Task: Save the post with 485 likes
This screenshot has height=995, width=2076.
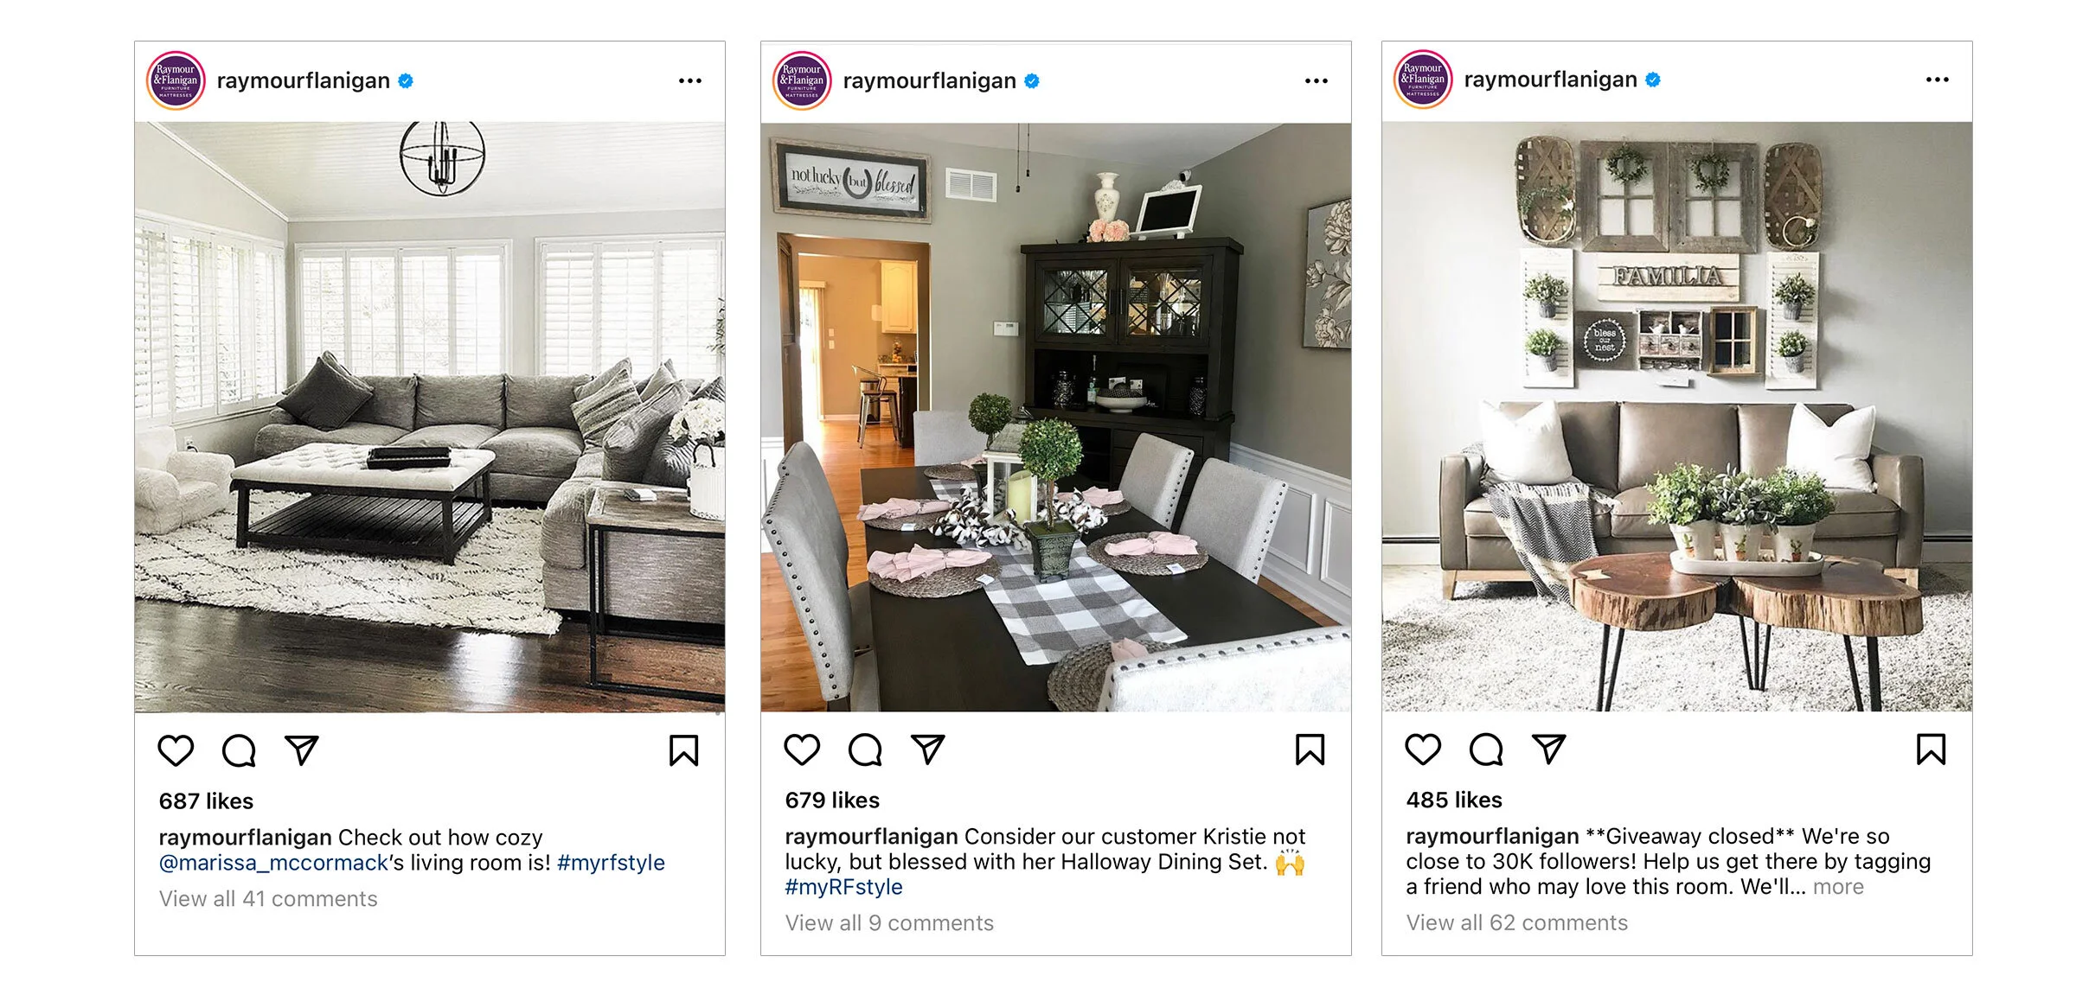Action: click(x=1932, y=749)
